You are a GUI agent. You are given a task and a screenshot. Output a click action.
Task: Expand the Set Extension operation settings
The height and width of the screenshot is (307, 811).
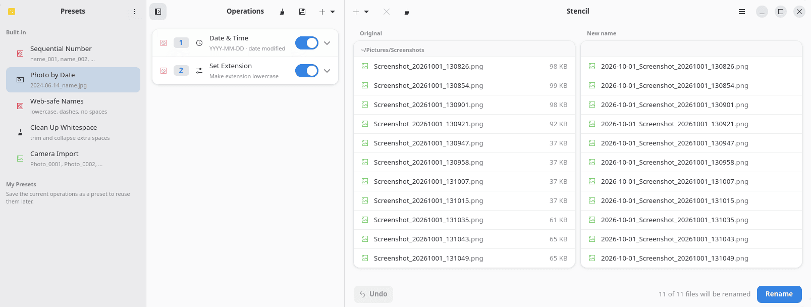point(327,71)
